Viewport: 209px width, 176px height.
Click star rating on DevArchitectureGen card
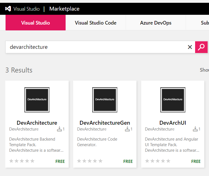tap(90, 161)
